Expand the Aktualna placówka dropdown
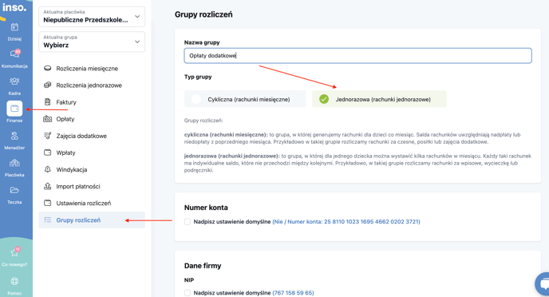Image resolution: width=549 pixels, height=297 pixels. [x=92, y=17]
